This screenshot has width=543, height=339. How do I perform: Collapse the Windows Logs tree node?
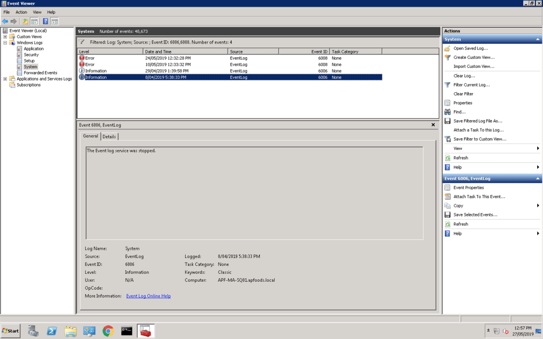(x=5, y=43)
